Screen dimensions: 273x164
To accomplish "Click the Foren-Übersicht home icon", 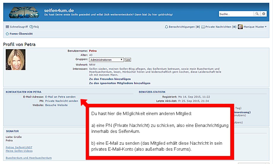I will (x=7, y=34).
